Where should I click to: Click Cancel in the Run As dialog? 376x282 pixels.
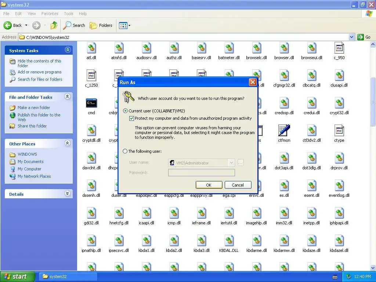tap(238, 185)
